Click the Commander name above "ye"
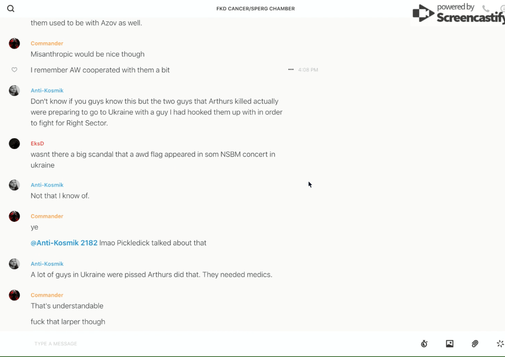Image resolution: width=505 pixels, height=357 pixels. (47, 216)
